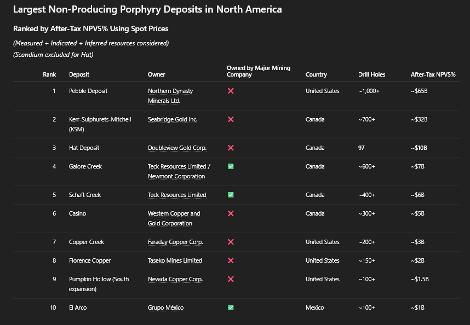This screenshot has width=470, height=325.
Task: Click the red X icon for Casino deposit
Action: pyautogui.click(x=231, y=213)
